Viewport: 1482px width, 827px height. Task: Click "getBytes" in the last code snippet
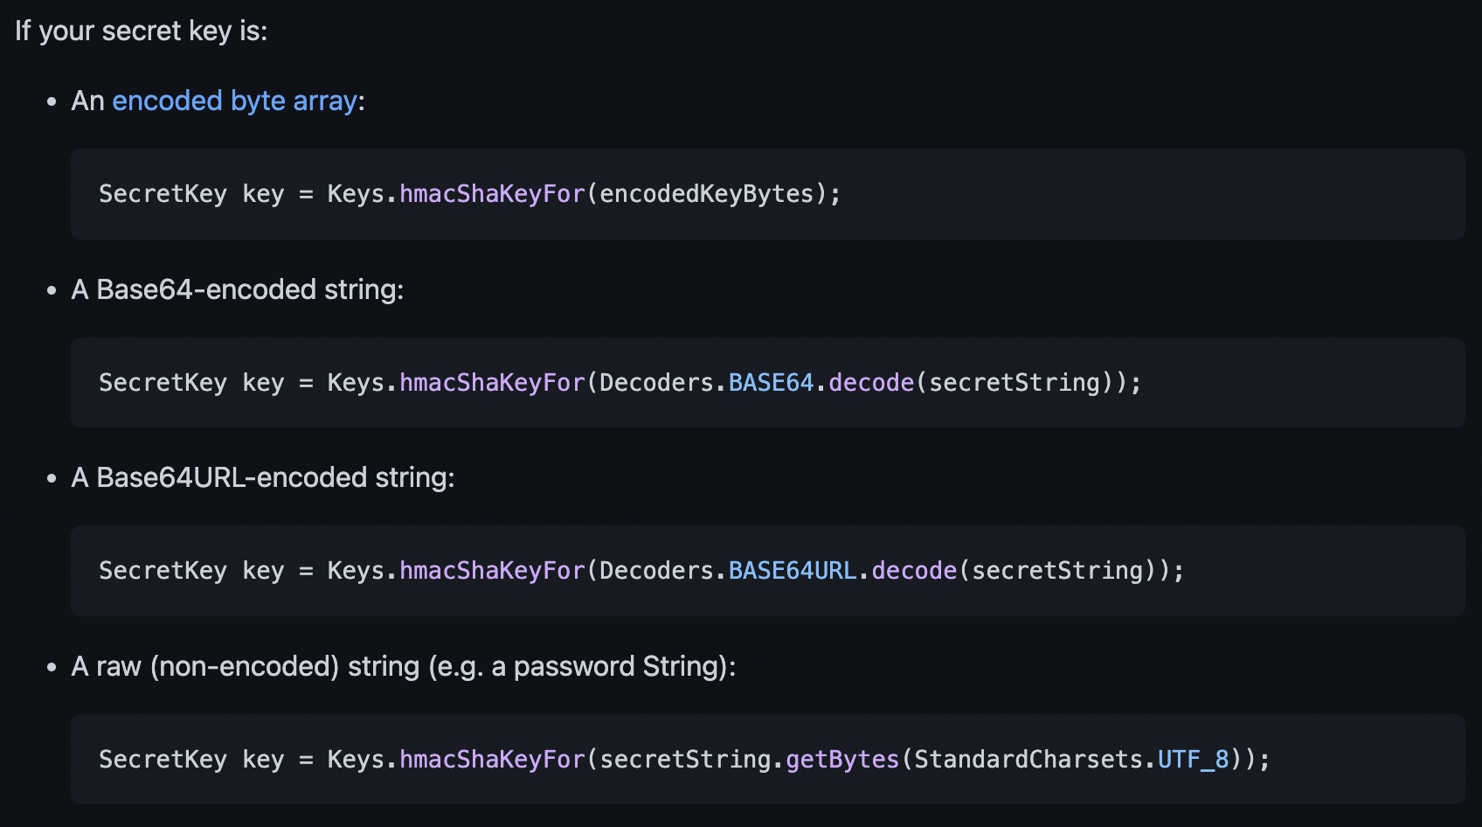tap(842, 760)
